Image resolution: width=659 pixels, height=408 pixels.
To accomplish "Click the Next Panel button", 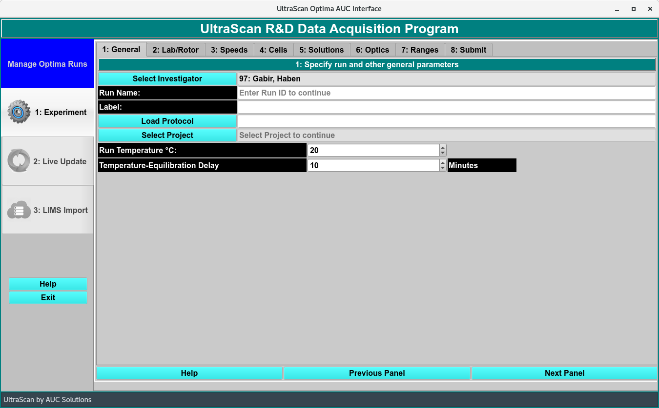I will [x=564, y=373].
